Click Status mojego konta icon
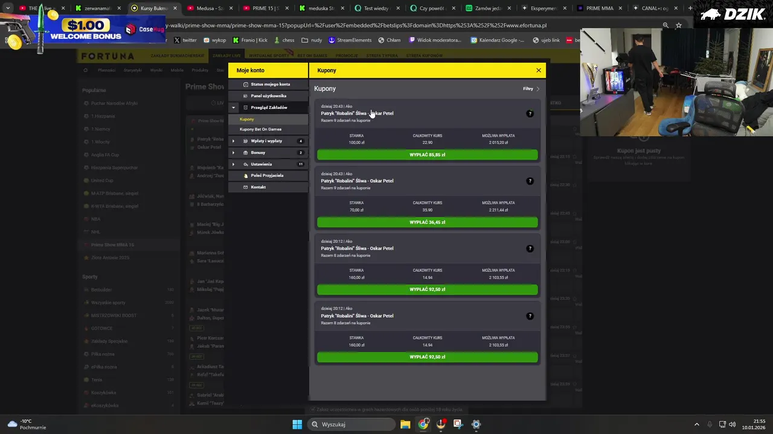 (x=245, y=84)
